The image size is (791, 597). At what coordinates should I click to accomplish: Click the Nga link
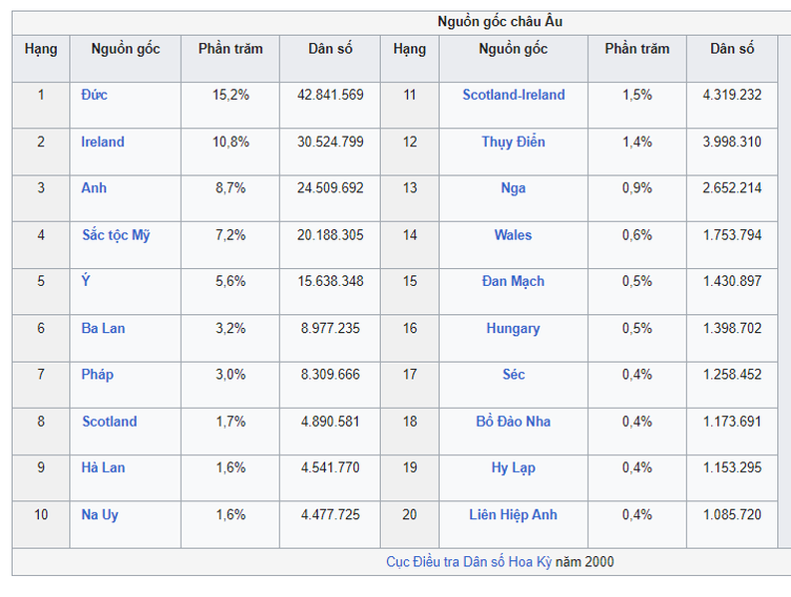point(513,188)
